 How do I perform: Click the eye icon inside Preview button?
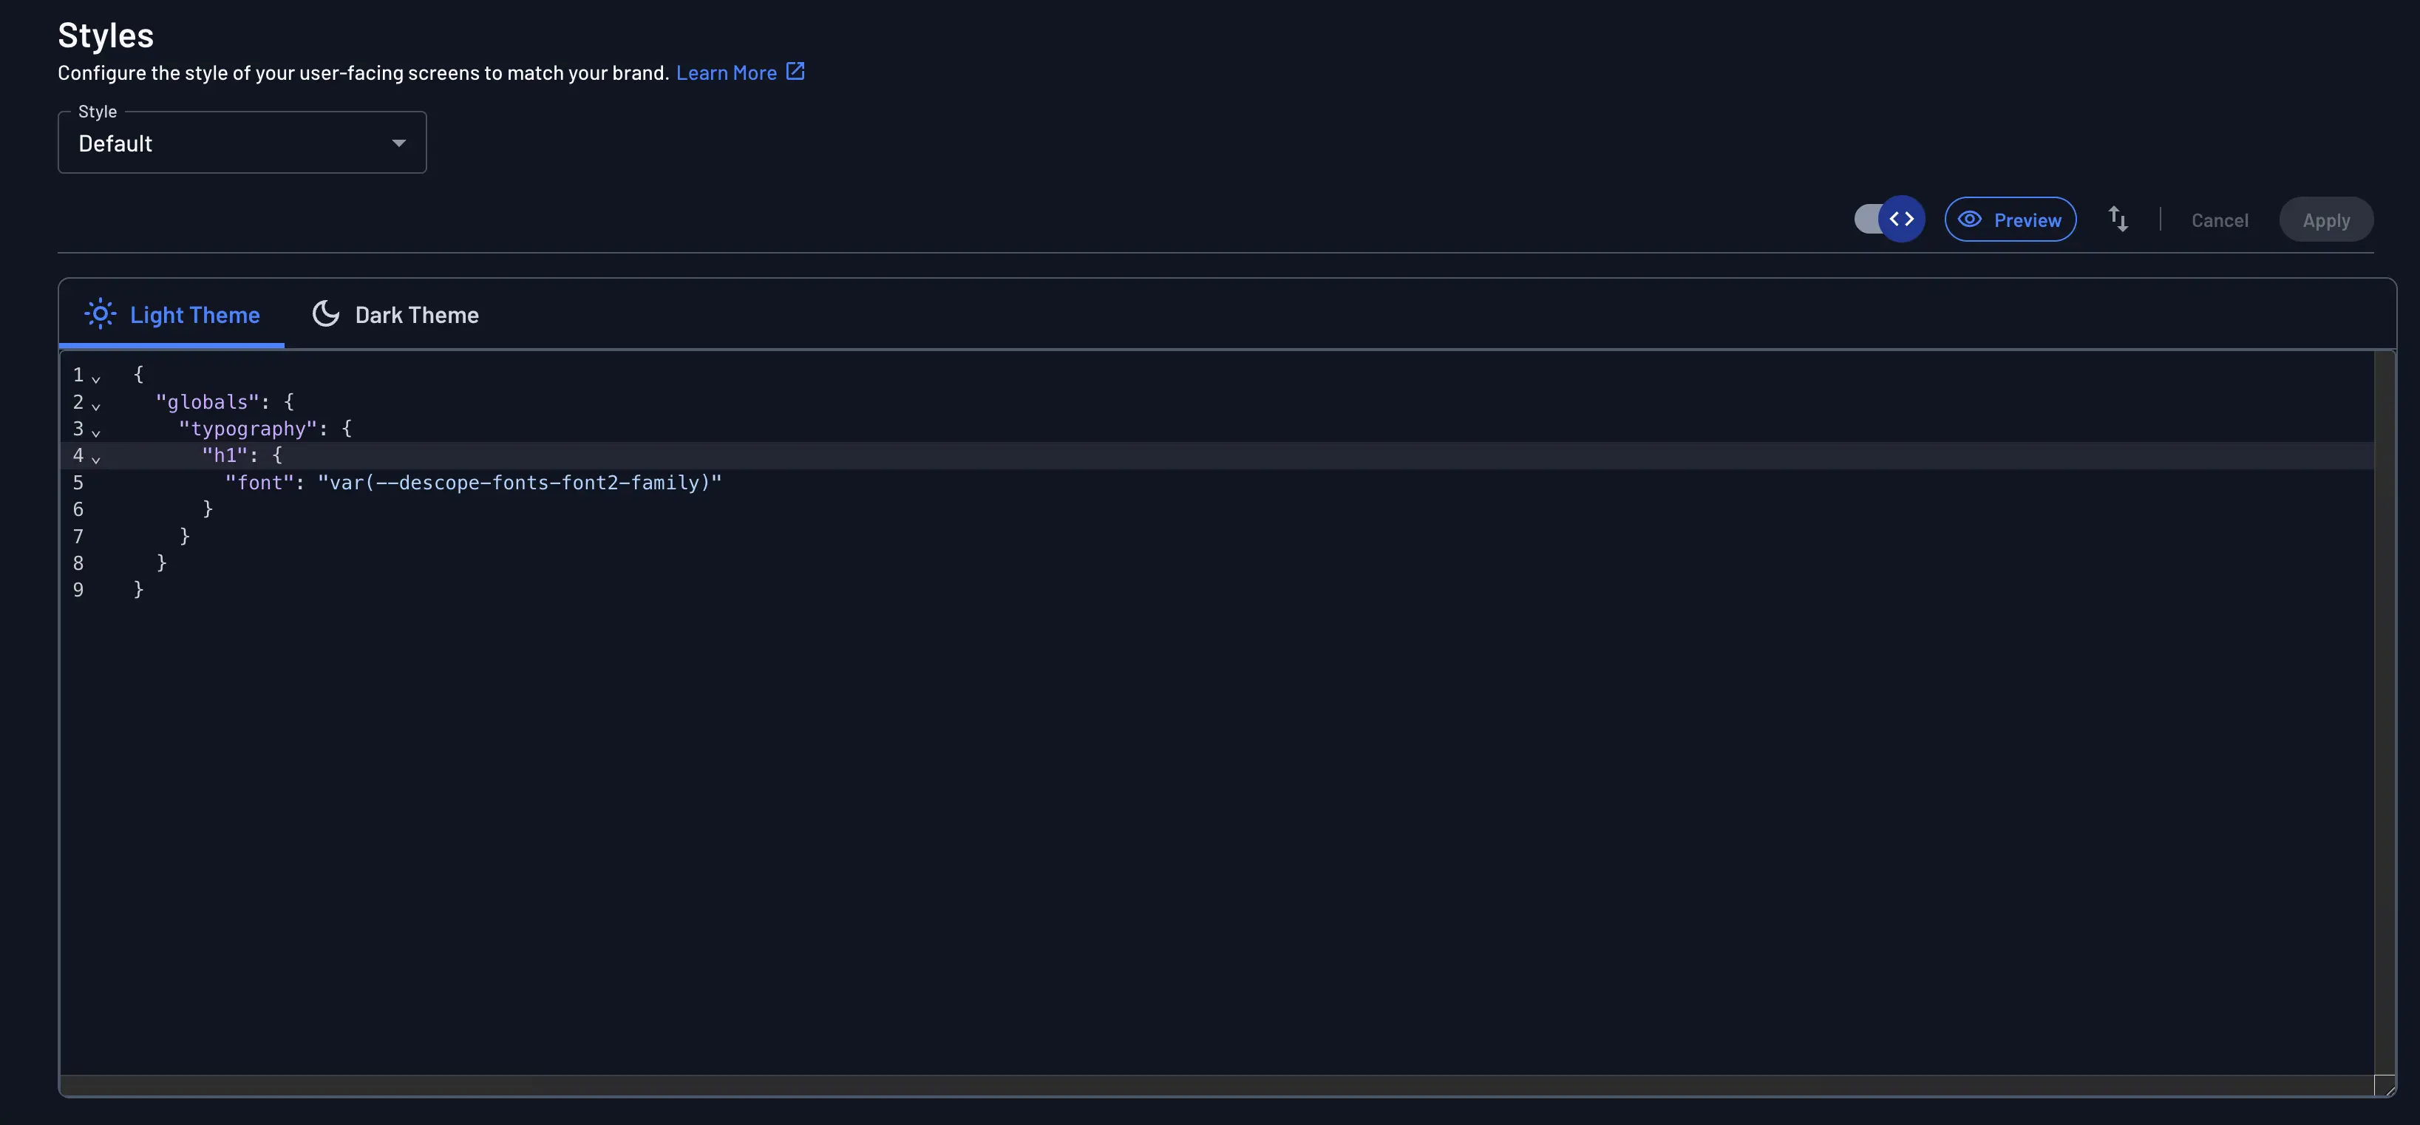click(1970, 219)
